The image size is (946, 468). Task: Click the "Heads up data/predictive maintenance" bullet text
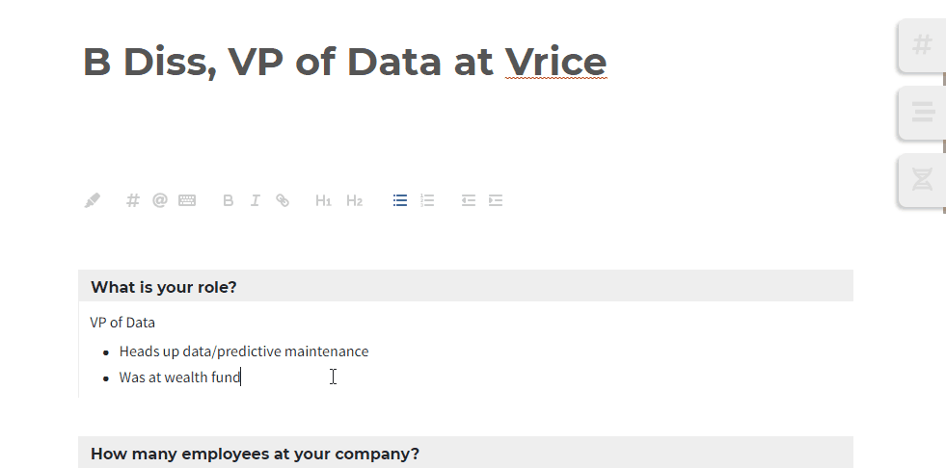[x=243, y=351]
